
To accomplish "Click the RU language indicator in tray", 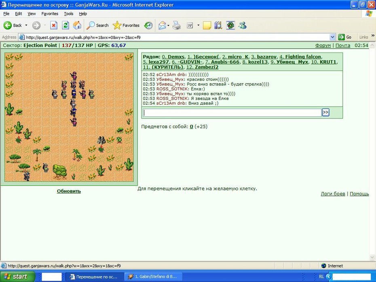I will pyautogui.click(x=321, y=276).
